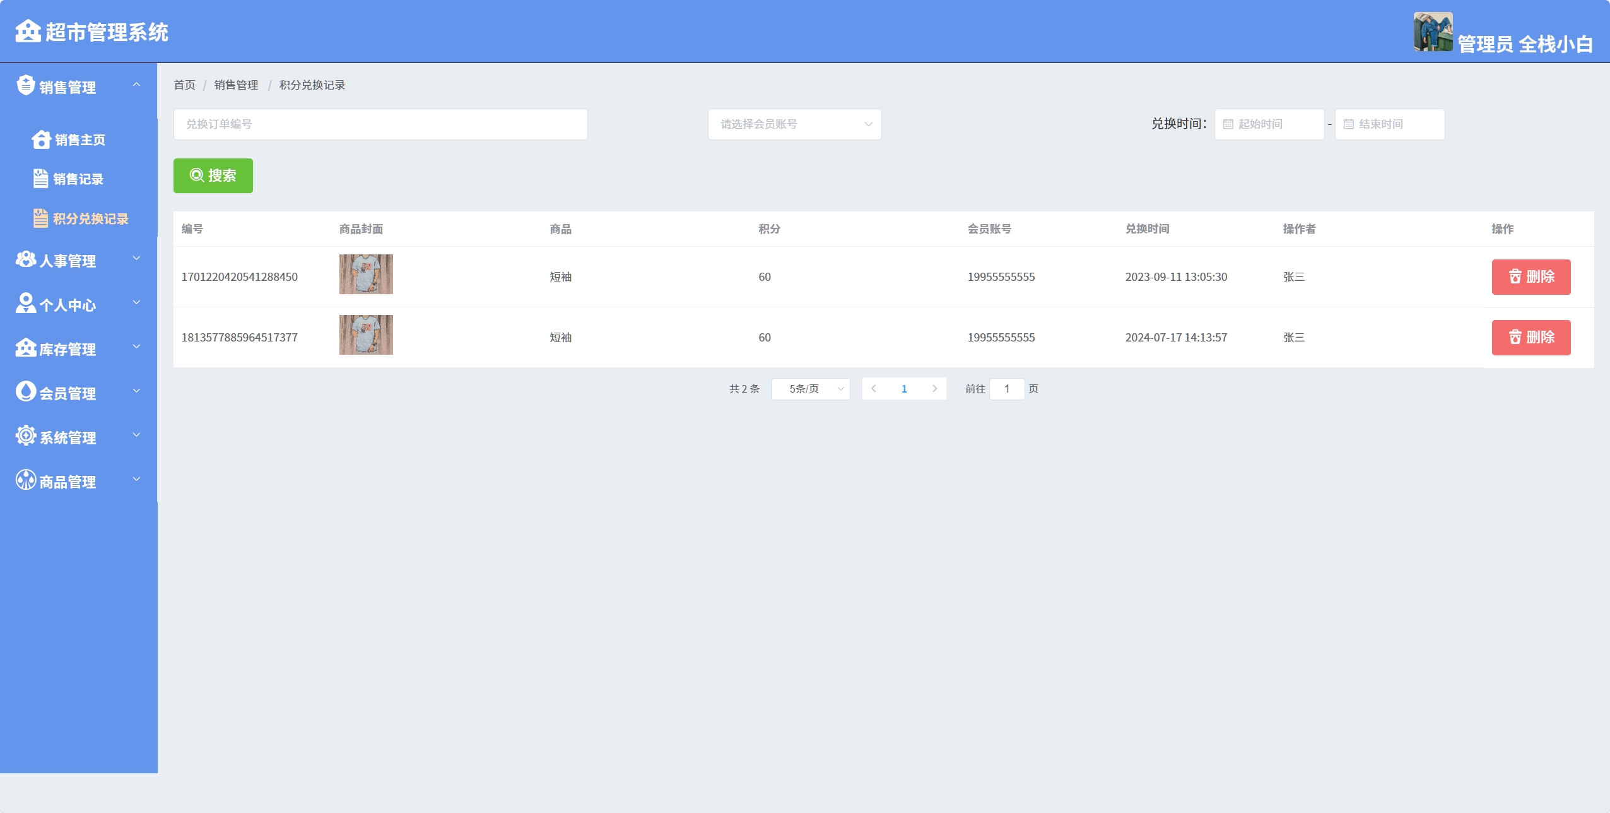Viewport: 1610px width, 813px height.
Task: Open the 销售记录 menu item
Action: tap(78, 179)
